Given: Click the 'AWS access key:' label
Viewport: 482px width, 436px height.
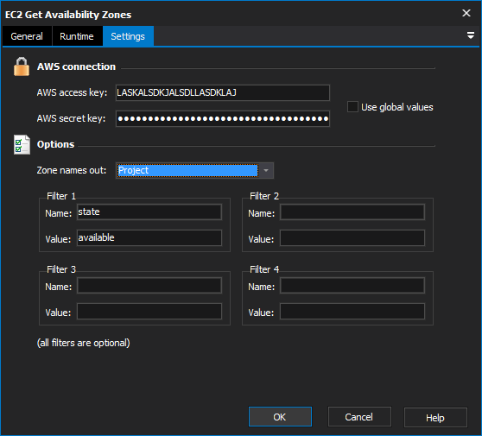Looking at the screenshot, I should [72, 92].
